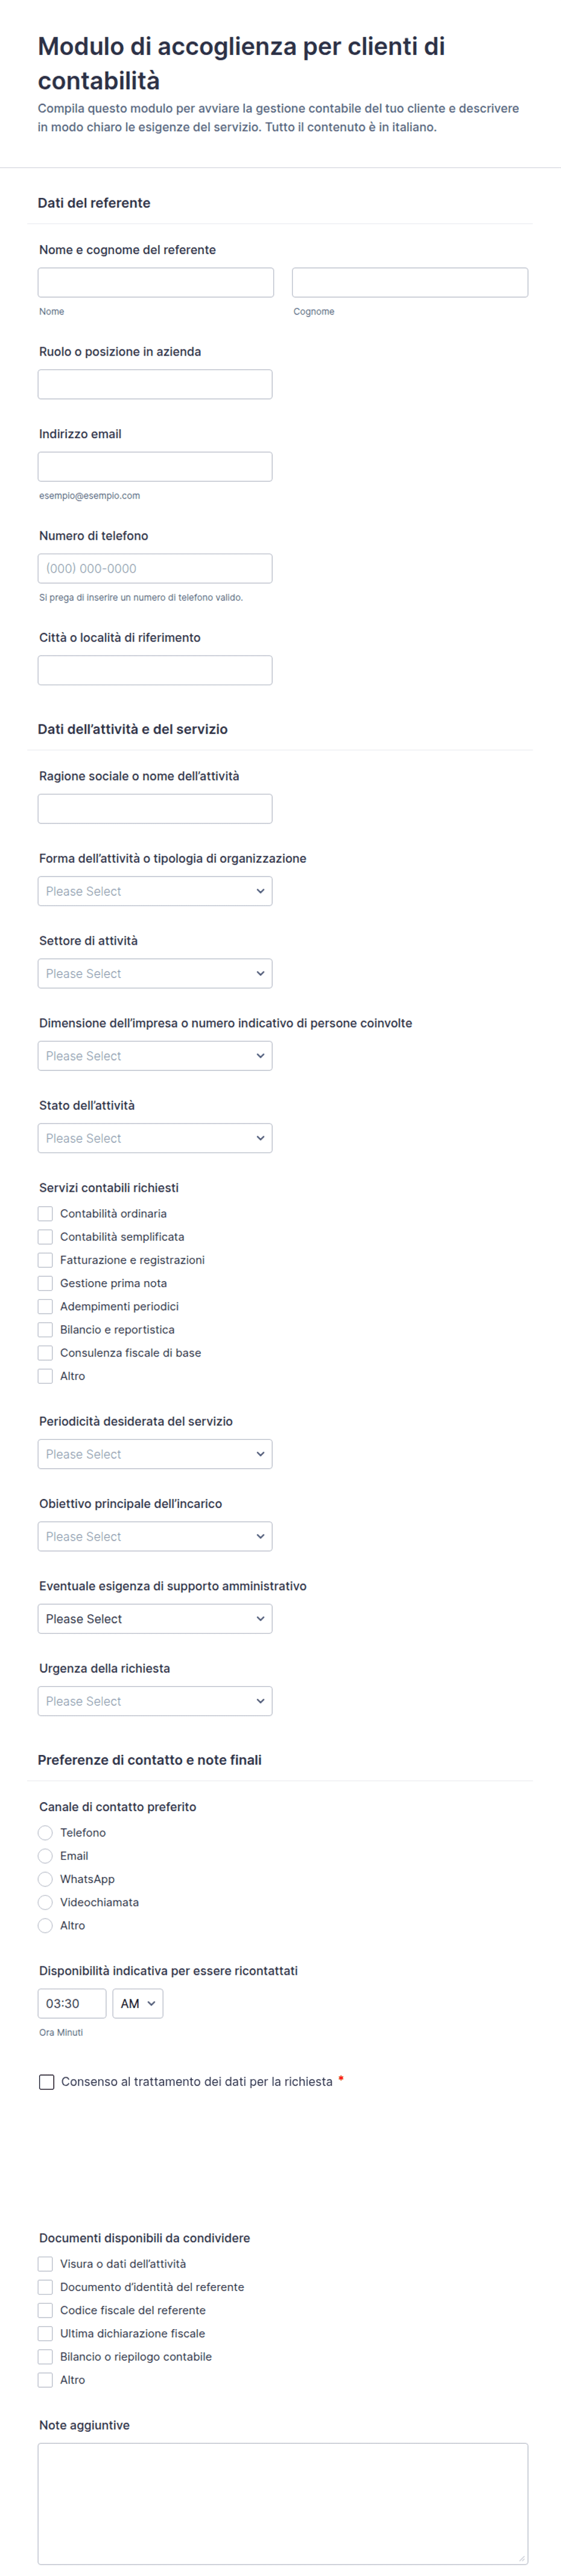Open the Stato dell'attività dropdown
The width and height of the screenshot is (561, 2576).
tap(155, 1138)
